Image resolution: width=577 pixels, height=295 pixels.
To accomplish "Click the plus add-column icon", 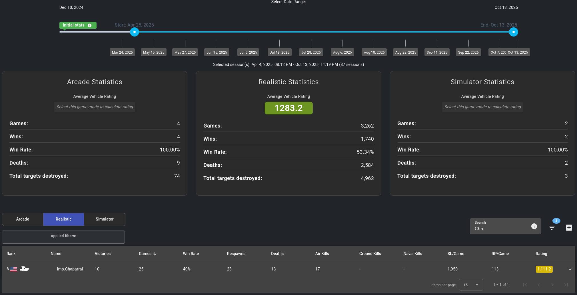I will click(569, 228).
